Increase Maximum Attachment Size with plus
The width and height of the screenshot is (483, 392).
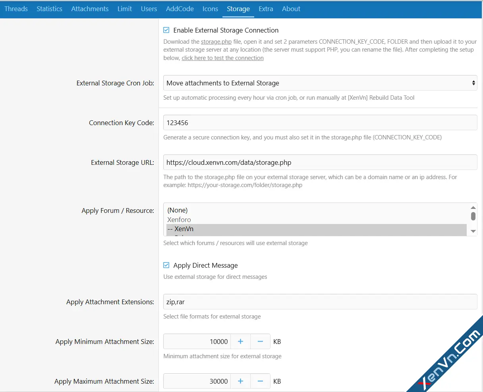[240, 381]
